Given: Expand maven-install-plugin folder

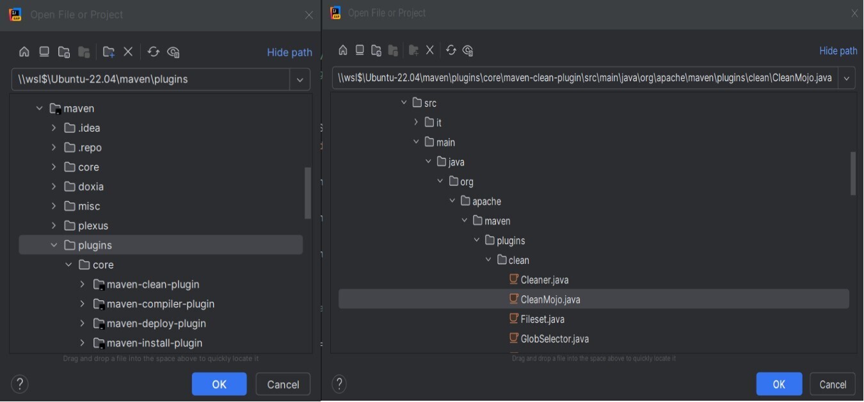Looking at the screenshot, I should coord(82,343).
